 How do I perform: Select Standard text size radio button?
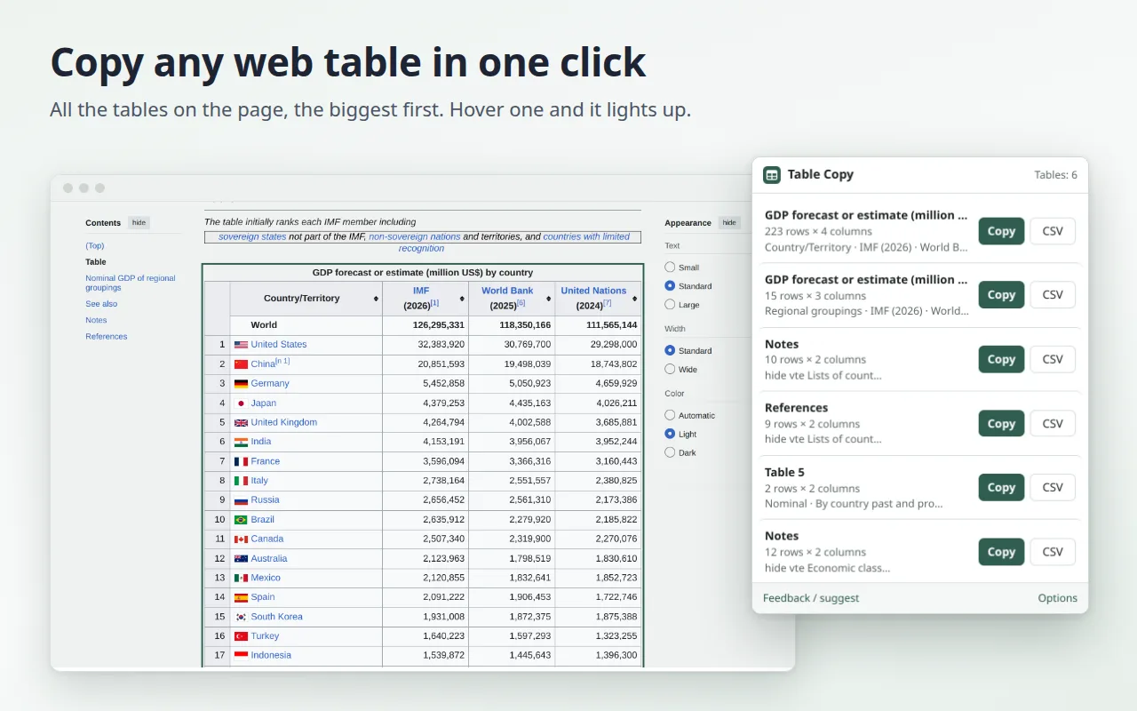click(670, 286)
